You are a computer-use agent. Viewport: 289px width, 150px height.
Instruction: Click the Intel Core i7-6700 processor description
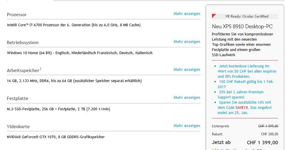coord(74,25)
